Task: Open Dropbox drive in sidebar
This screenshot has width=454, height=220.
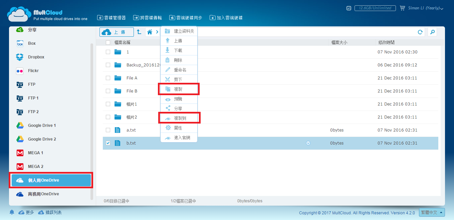Action: tap(36, 57)
